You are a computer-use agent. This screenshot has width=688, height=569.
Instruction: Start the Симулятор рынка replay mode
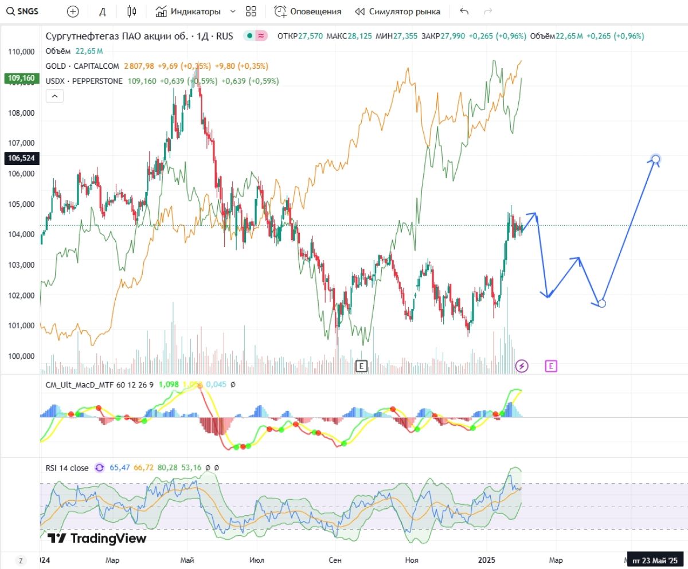pyautogui.click(x=397, y=11)
